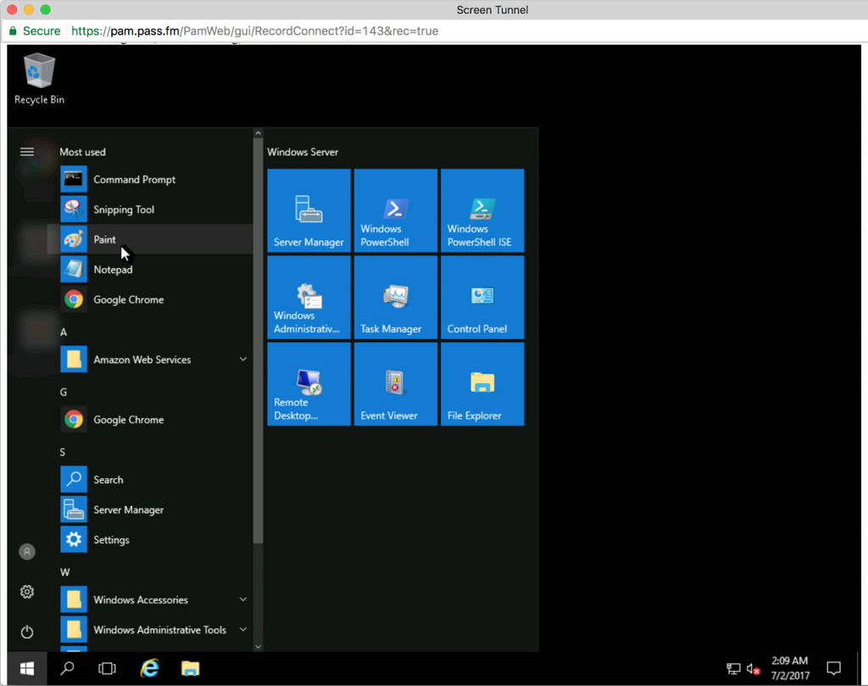Launch the Remote Desktop tile

coord(309,384)
